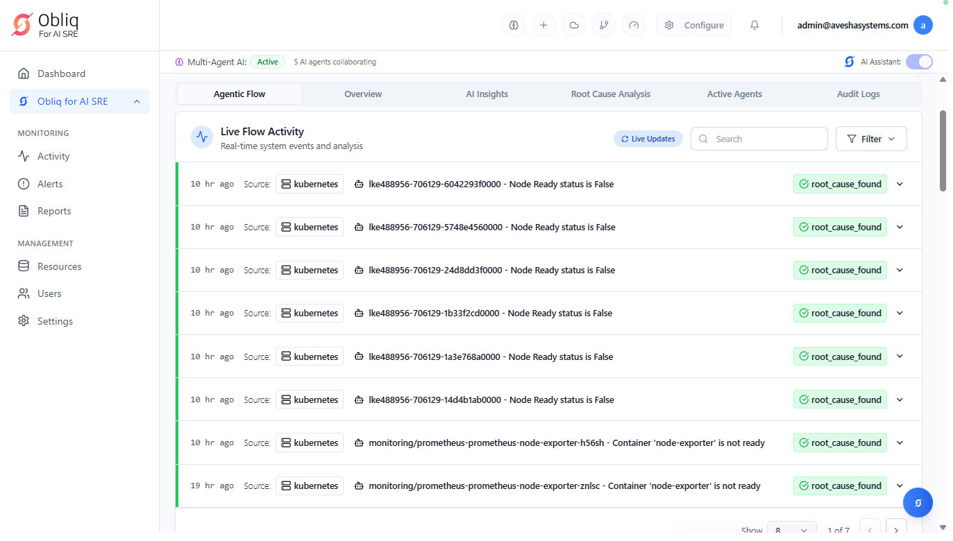Image resolution: width=953 pixels, height=541 pixels.
Task: Switch to the Agentic Flow tab
Action: (239, 94)
